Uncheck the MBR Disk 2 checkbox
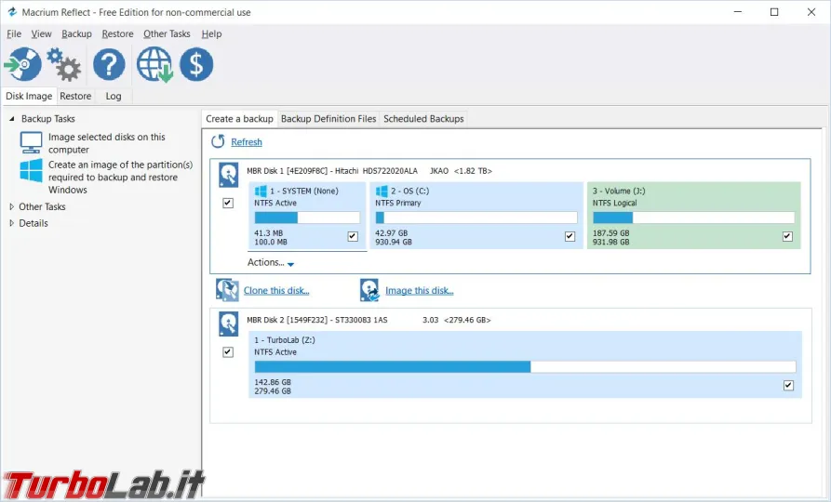Viewport: 831px width, 502px height. tap(228, 352)
